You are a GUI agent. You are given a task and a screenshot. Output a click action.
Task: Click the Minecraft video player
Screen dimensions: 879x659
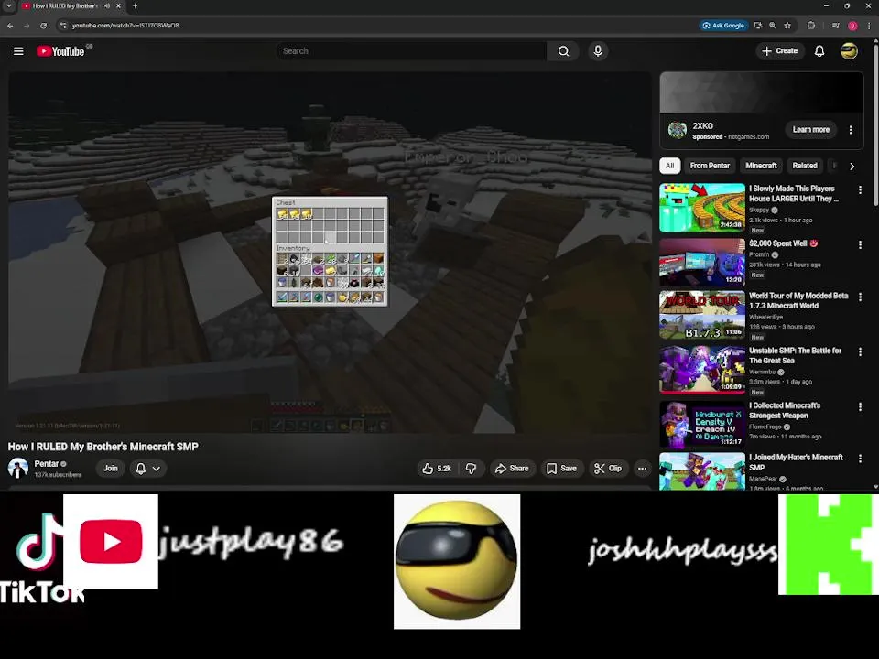pos(331,253)
